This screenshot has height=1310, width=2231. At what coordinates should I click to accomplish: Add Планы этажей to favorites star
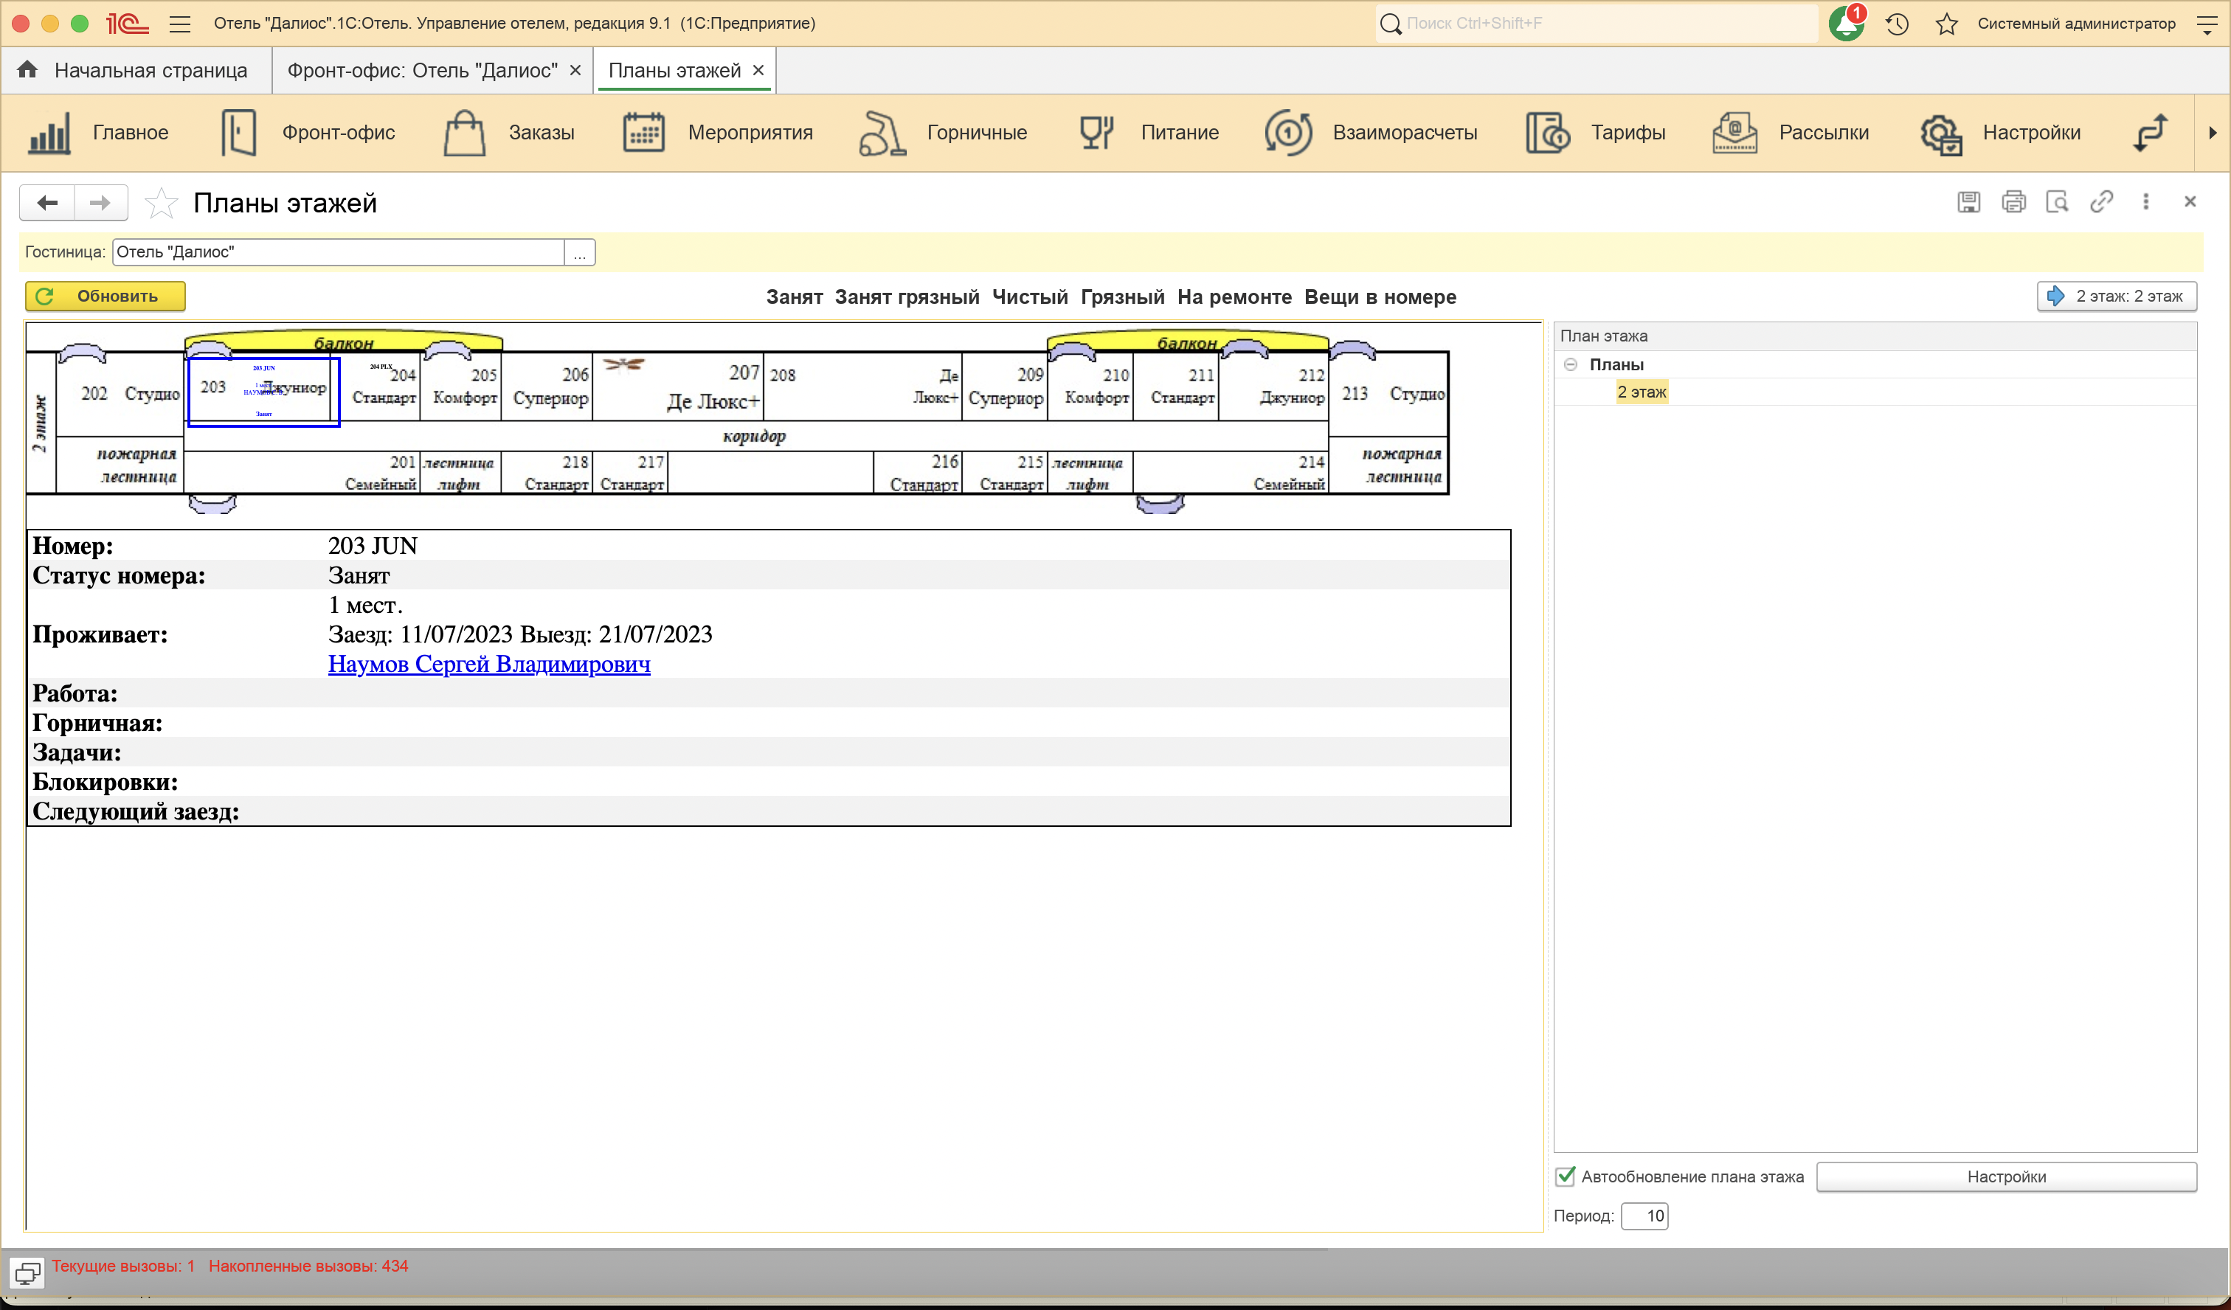click(x=160, y=204)
